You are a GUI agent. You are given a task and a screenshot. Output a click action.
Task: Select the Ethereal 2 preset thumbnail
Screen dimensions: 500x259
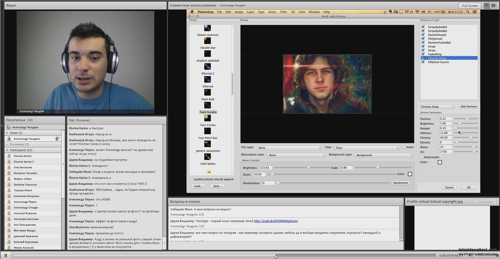tap(207, 66)
